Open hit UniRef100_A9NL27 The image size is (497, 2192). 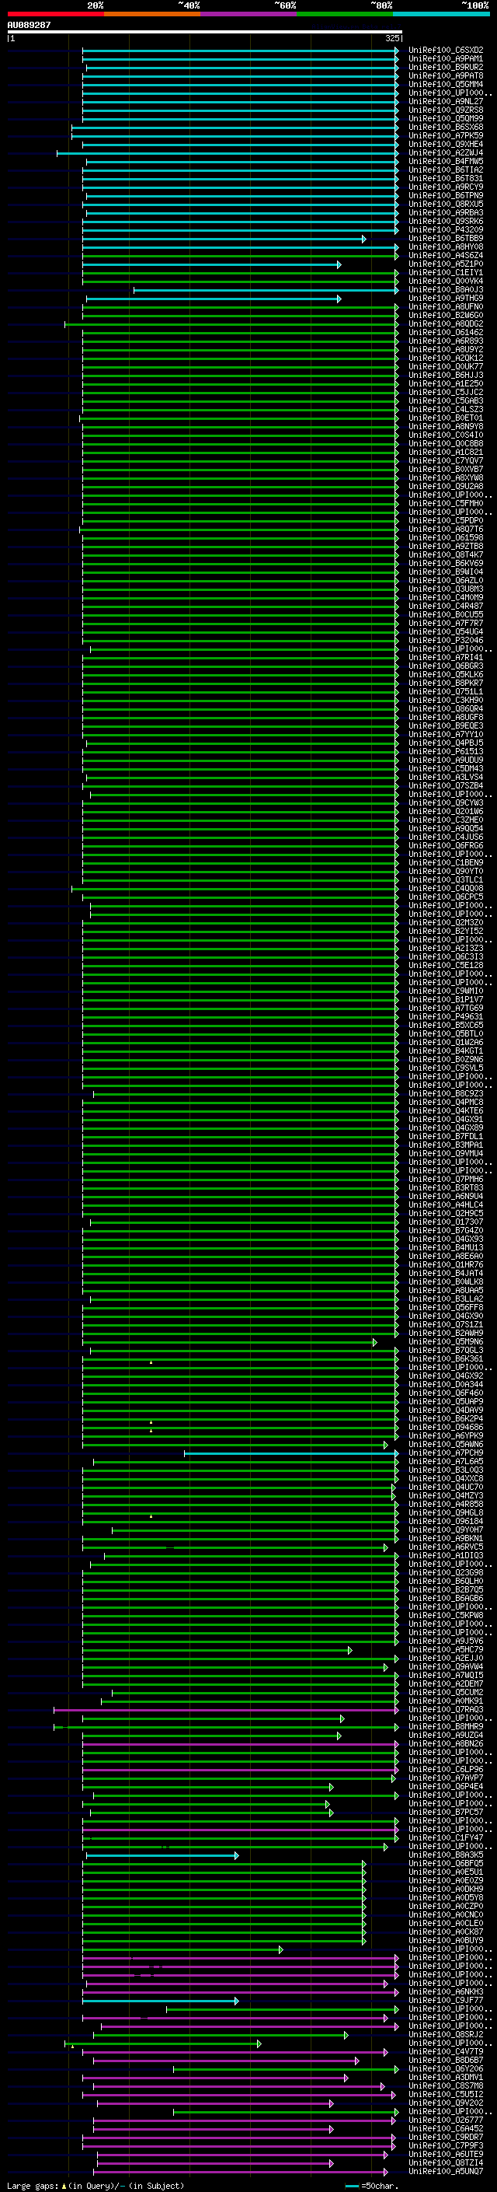pos(445,101)
